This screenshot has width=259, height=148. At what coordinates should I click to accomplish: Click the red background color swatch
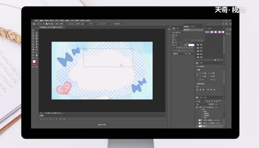click(x=36, y=63)
